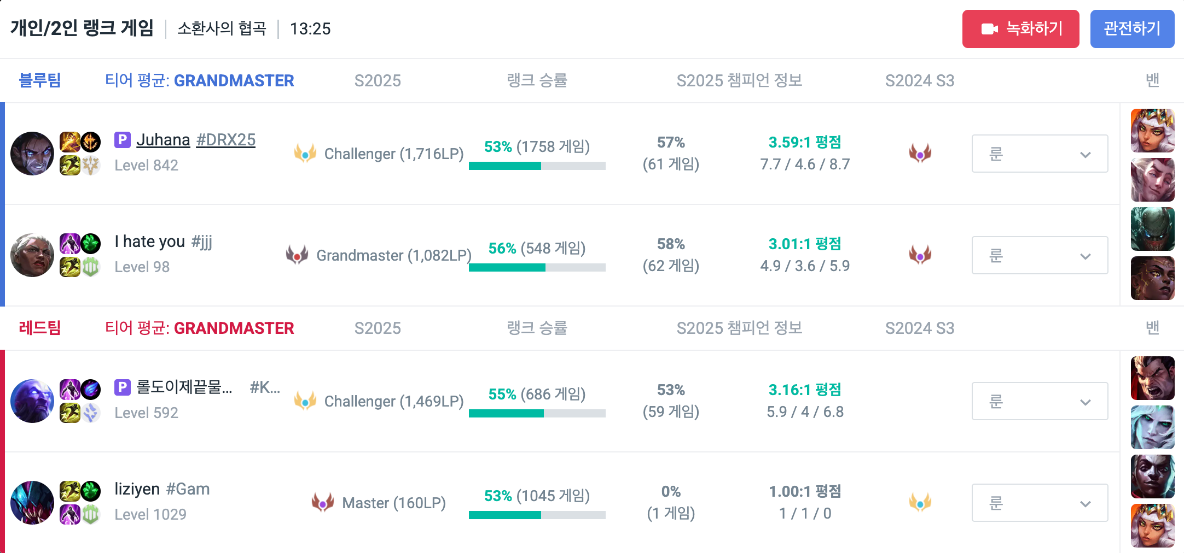Click Juhana's 53% win rate bar
Image resolution: width=1184 pixels, height=553 pixels.
click(537, 166)
